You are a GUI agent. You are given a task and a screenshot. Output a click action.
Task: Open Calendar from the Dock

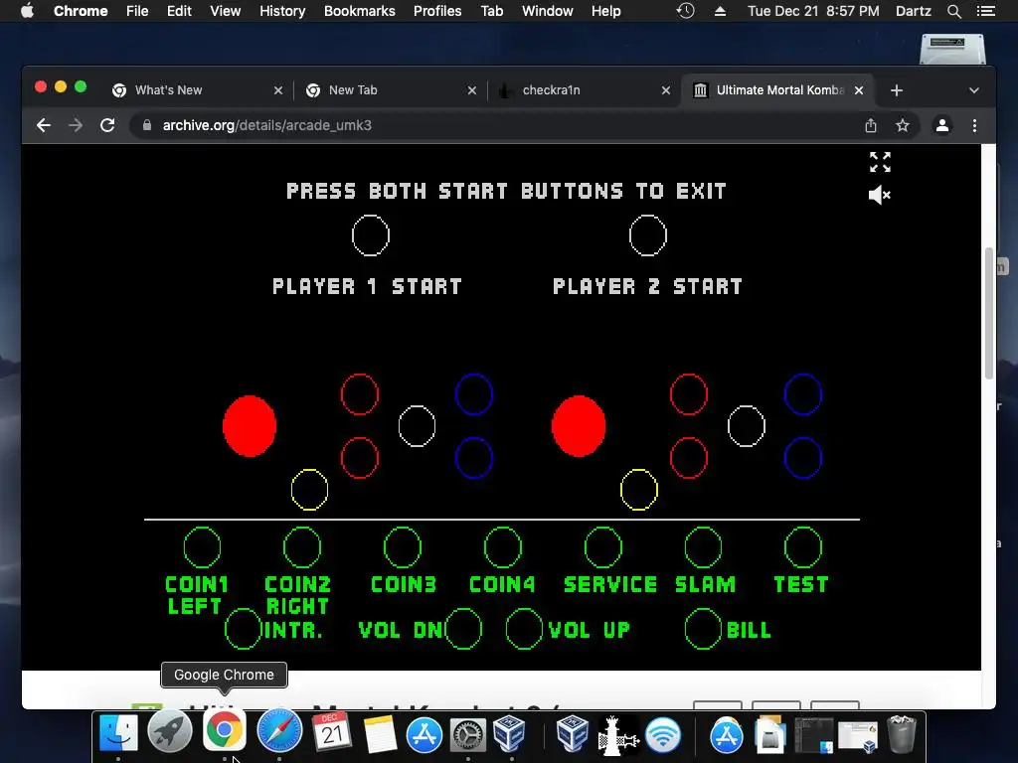point(332,733)
